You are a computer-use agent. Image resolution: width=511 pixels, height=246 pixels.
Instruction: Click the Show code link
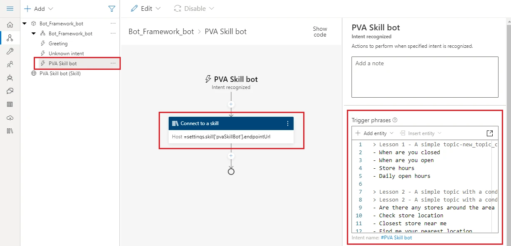coord(319,32)
